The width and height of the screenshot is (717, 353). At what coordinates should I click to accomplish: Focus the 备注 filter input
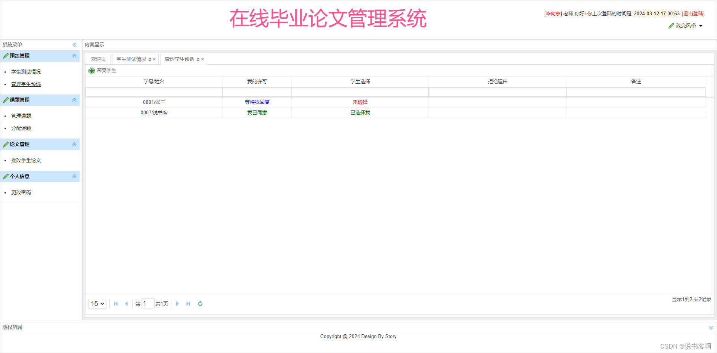coord(636,92)
